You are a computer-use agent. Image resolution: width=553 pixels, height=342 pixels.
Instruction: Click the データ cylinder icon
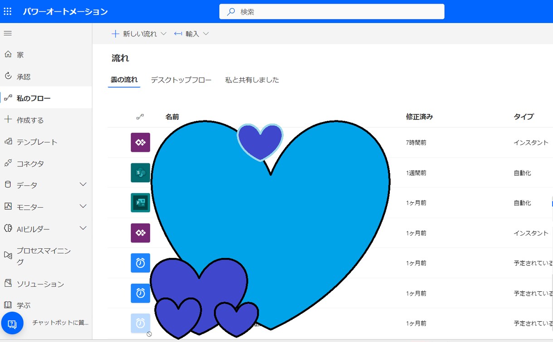[8, 185]
